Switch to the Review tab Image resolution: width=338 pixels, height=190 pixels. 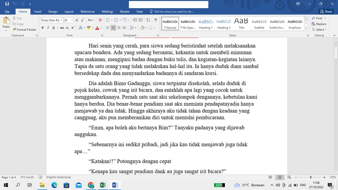(x=125, y=12)
